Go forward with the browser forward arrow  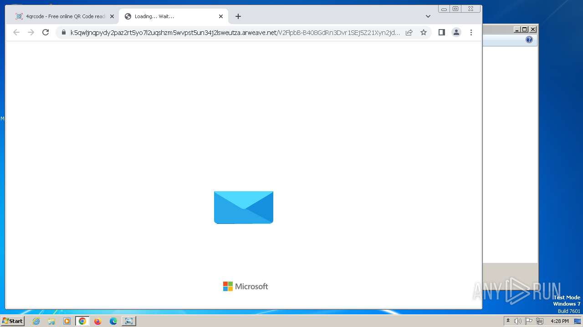[31, 32]
